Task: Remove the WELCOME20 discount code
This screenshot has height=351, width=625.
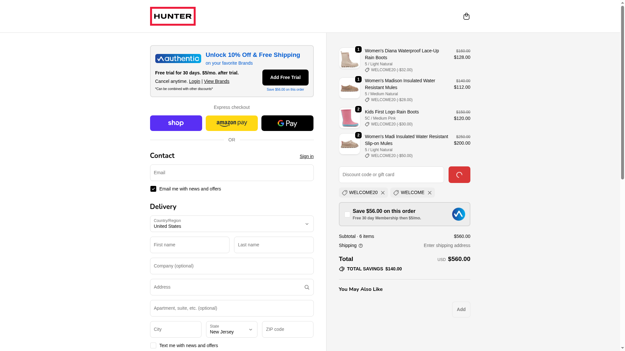Action: 383,193
